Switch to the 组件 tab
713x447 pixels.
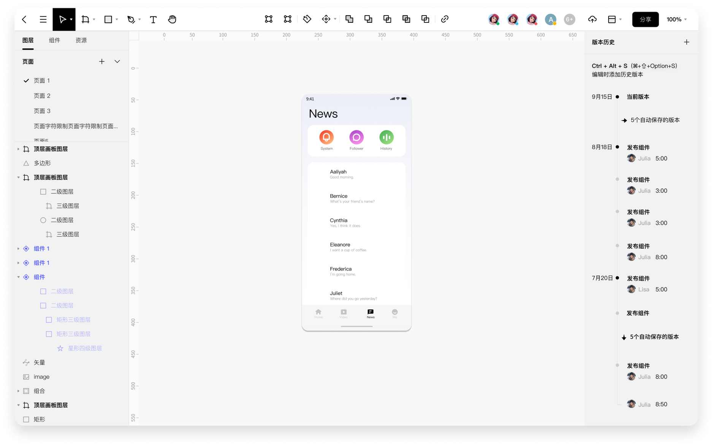pos(54,40)
